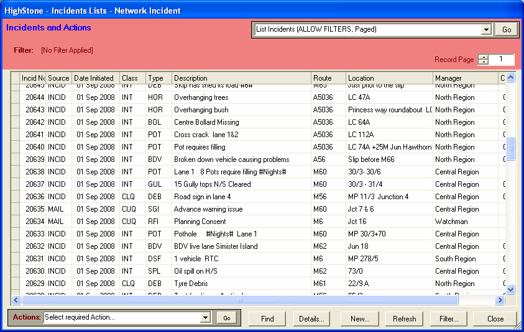Click horizontal scrollbar left arrow
Viewport: 524px width, 332px height.
[x=16, y=300]
